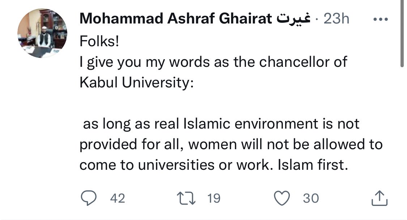Open the round profile avatar photo

pyautogui.click(x=42, y=34)
